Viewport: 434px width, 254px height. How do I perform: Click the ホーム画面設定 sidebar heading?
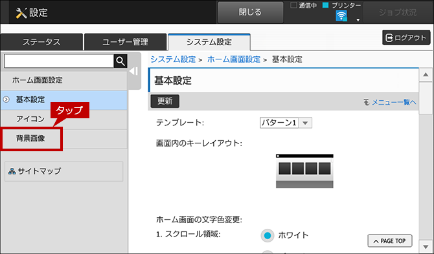click(38, 80)
